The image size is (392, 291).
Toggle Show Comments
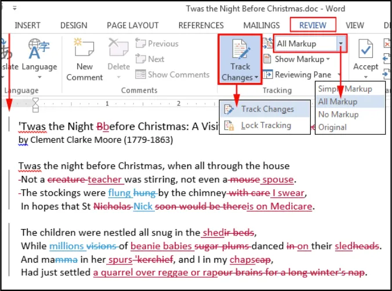point(172,74)
